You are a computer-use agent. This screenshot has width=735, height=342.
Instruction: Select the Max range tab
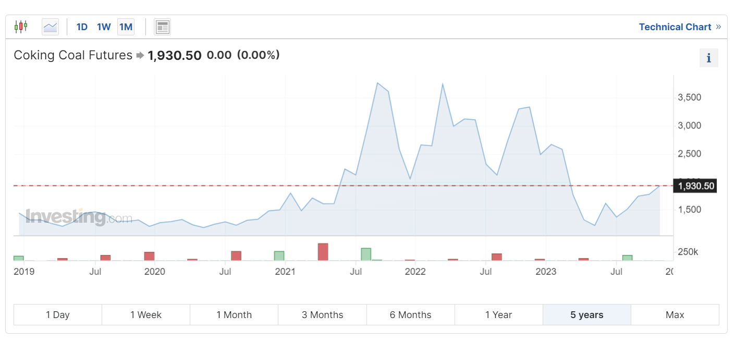[x=675, y=315]
